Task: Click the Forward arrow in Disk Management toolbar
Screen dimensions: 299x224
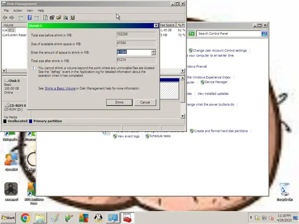Action: [12, 18]
